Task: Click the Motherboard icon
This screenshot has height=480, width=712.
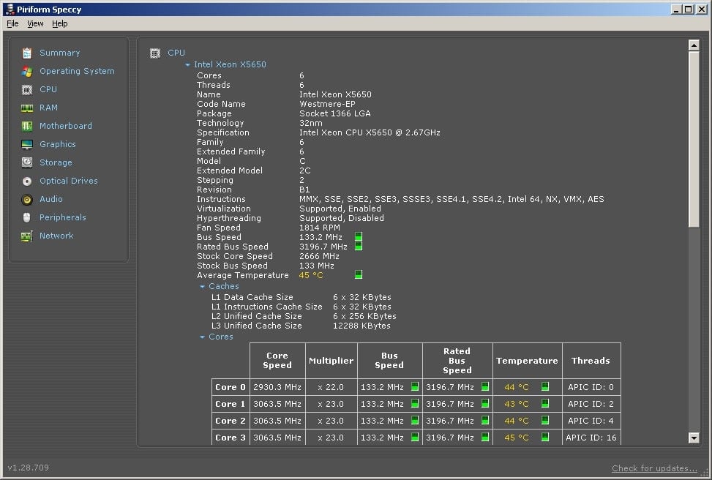Action: click(x=27, y=126)
